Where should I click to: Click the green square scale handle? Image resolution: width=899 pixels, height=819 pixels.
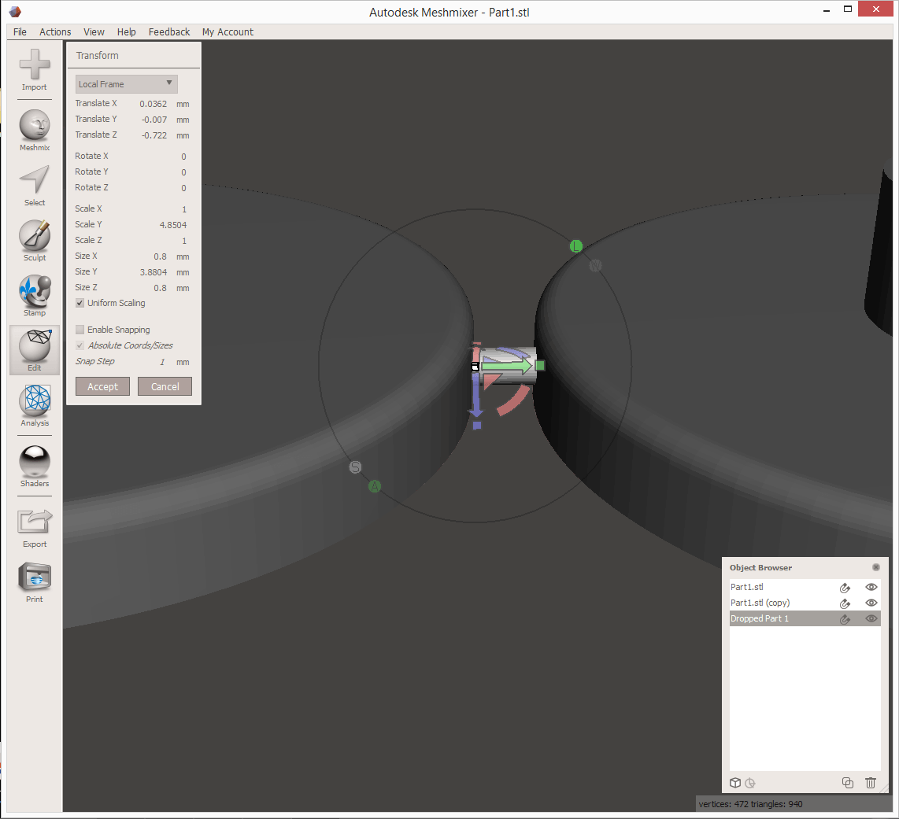click(x=539, y=365)
